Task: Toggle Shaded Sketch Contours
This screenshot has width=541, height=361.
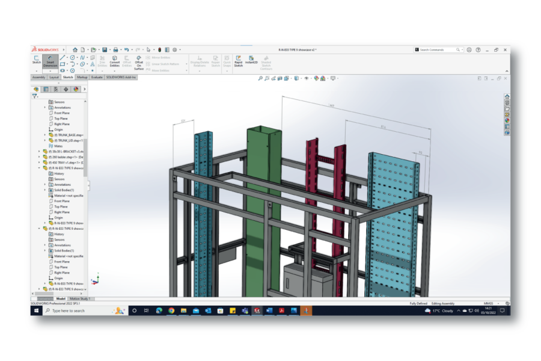Action: coord(266,63)
